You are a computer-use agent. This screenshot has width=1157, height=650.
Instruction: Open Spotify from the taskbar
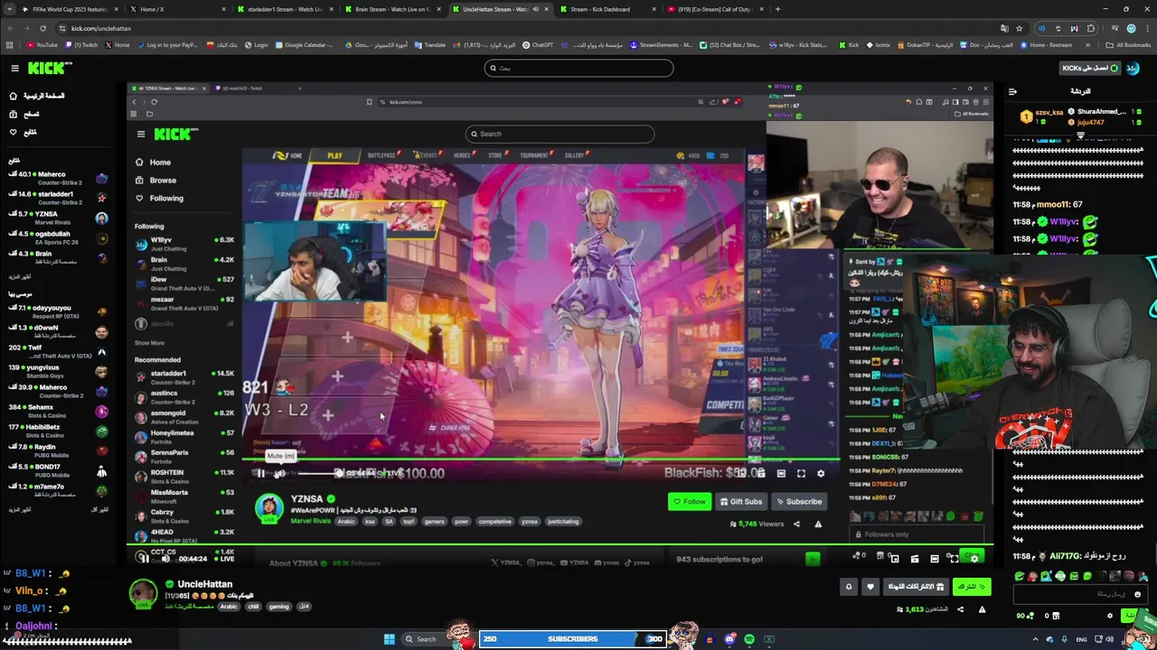749,639
